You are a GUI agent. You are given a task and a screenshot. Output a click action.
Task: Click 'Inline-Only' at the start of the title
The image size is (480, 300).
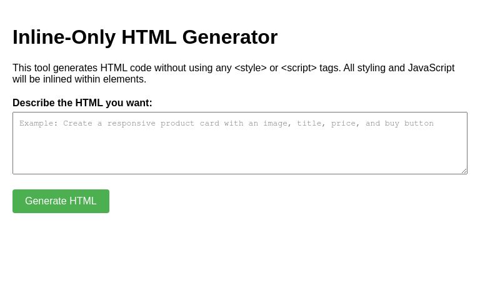click(x=64, y=37)
